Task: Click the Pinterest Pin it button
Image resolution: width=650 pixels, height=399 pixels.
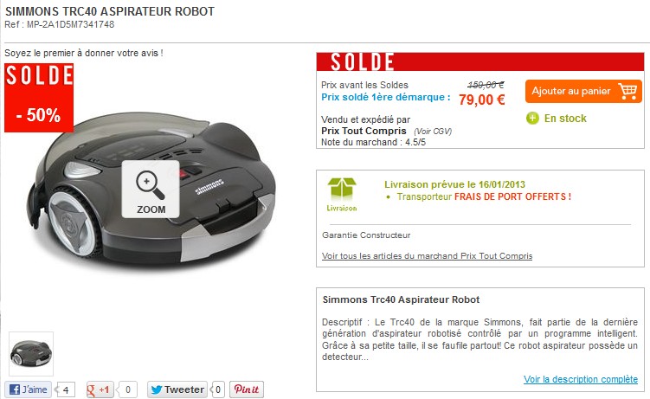Action: tap(247, 389)
